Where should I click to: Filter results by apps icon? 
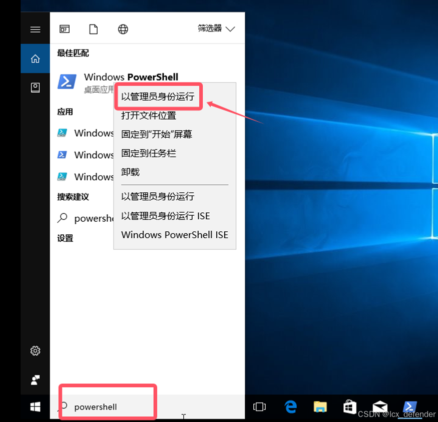(65, 29)
